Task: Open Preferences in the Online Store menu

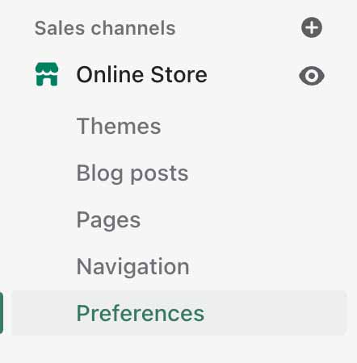Action: pyautogui.click(x=141, y=313)
